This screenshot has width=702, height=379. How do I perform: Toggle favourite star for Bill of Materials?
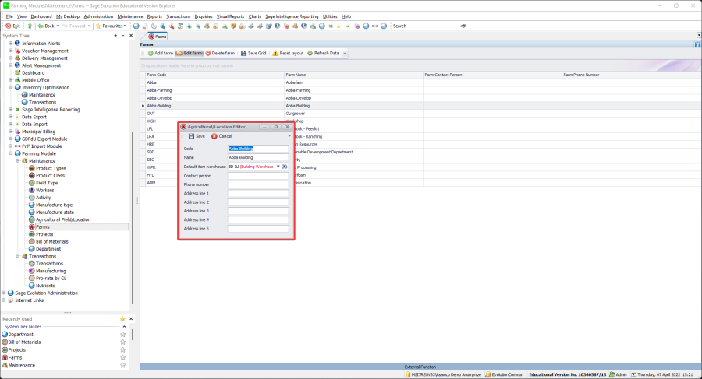(x=122, y=342)
